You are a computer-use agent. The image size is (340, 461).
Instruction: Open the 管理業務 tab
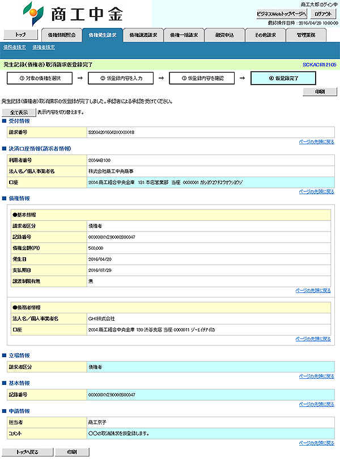tap(306, 35)
